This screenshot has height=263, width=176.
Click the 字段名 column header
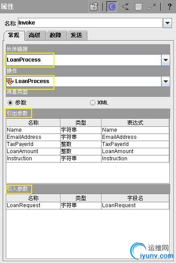pyautogui.click(x=135, y=198)
